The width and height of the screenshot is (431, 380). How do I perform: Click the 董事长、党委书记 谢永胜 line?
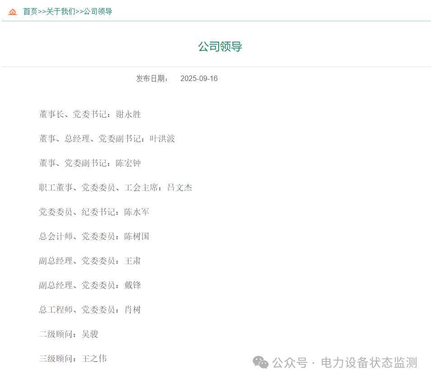(90, 114)
